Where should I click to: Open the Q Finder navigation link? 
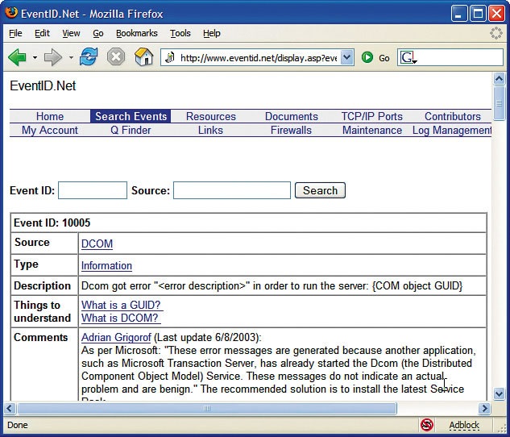131,130
